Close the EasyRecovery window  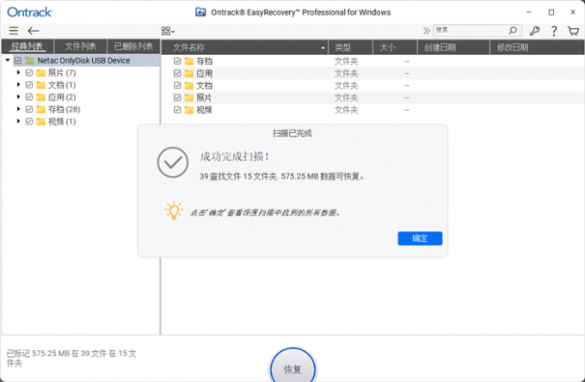(573, 12)
